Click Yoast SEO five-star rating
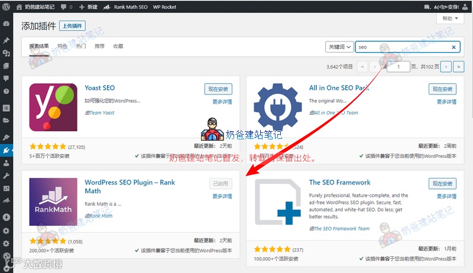 tap(48, 147)
